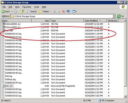Click the Views grid icon
128x103 pixels.
coord(74,12)
